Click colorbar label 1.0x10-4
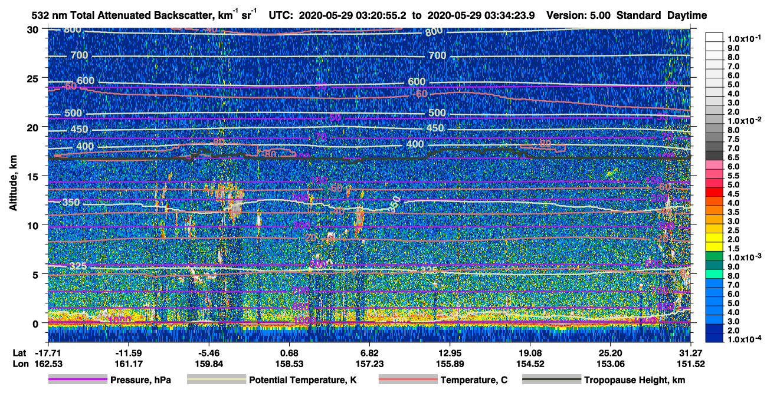 pos(744,339)
